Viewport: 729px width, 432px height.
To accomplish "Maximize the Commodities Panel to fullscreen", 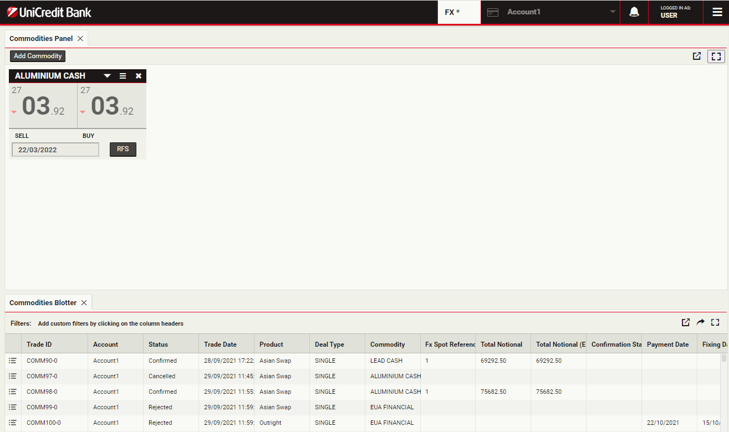I will (716, 56).
